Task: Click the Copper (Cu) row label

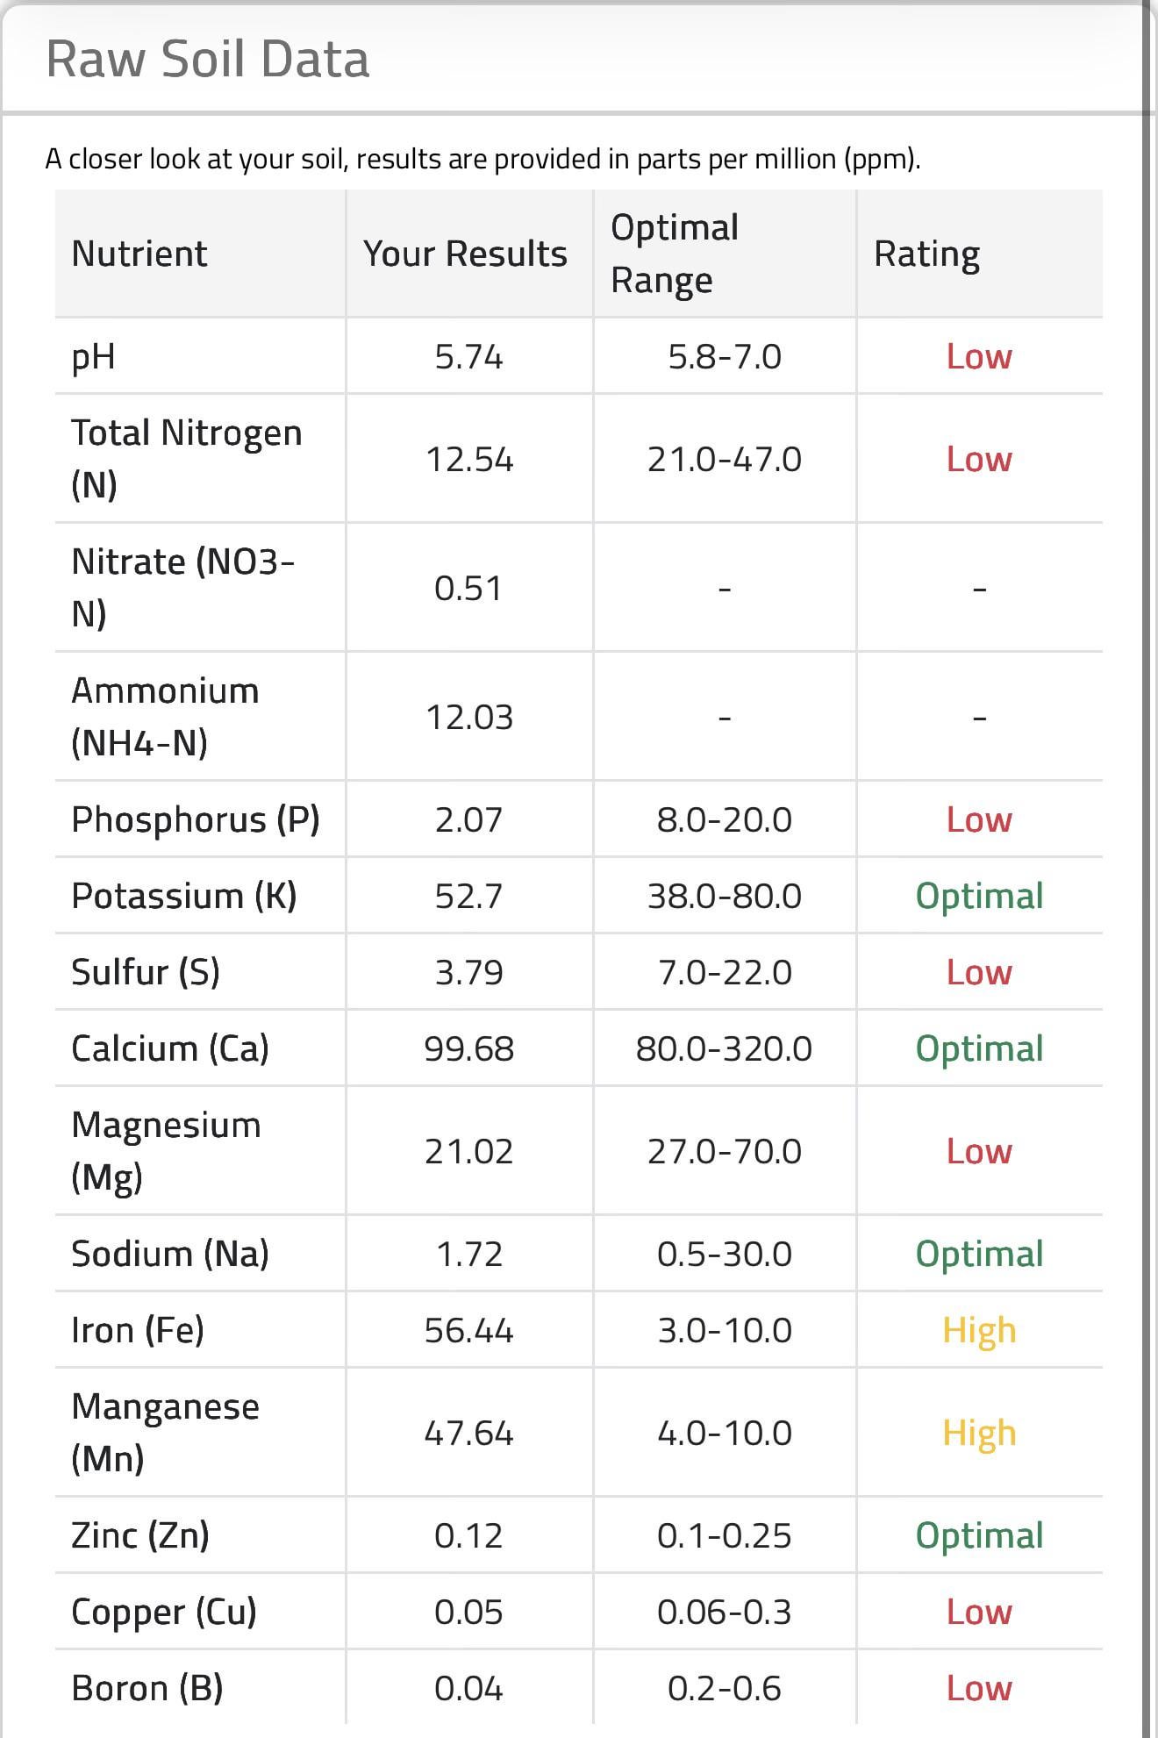Action: point(164,1612)
